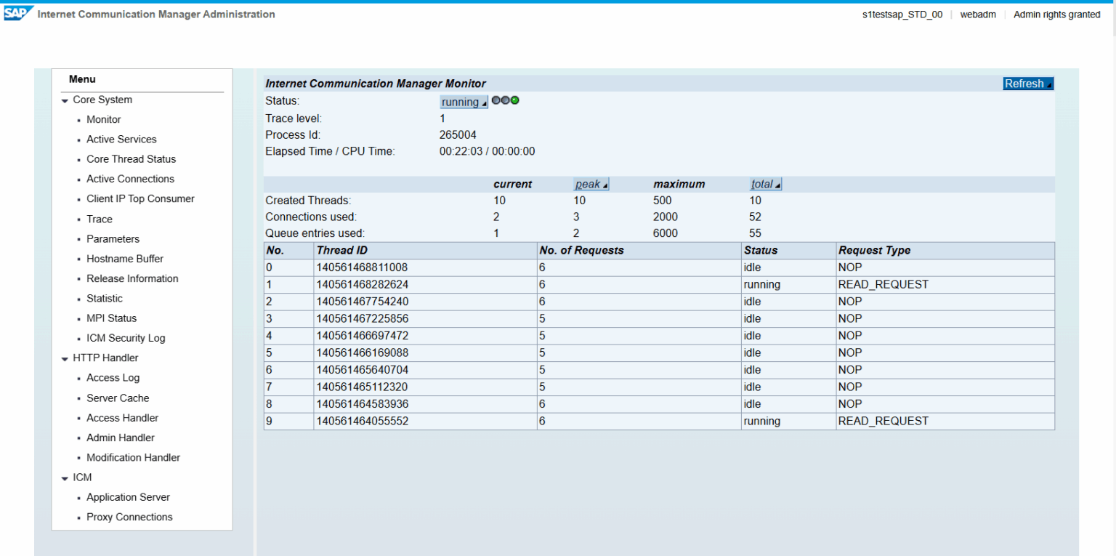Collapse the ICM menu section
This screenshot has width=1116, height=556.
click(x=65, y=478)
